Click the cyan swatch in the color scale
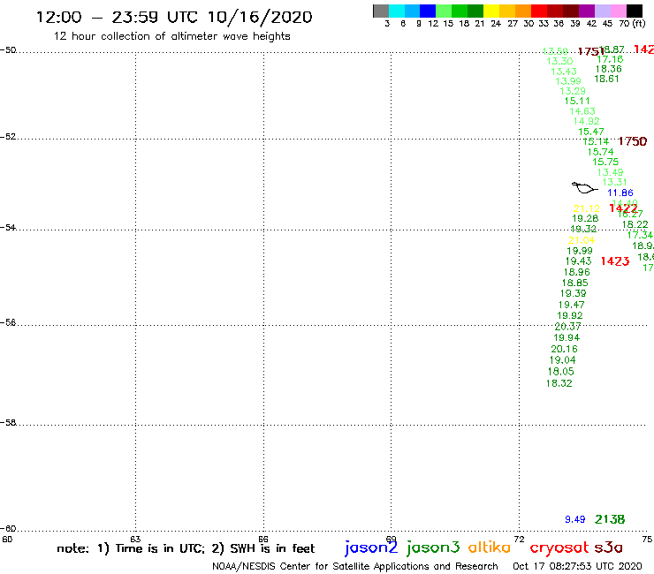 pos(397,11)
